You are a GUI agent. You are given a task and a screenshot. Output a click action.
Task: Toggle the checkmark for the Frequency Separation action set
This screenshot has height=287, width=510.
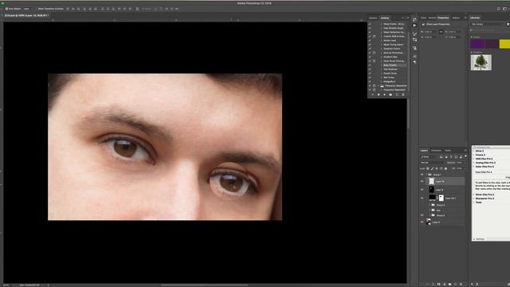tap(370, 86)
